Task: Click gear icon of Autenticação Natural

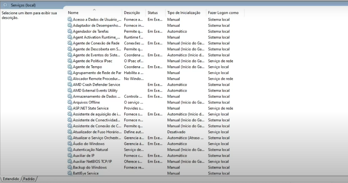Action: click(x=70, y=150)
